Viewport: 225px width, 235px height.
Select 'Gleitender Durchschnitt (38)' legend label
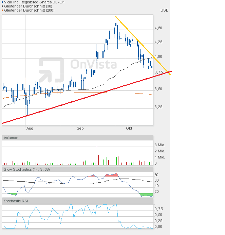tap(28, 6)
